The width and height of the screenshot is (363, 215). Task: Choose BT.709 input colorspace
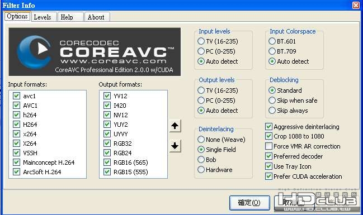272,51
